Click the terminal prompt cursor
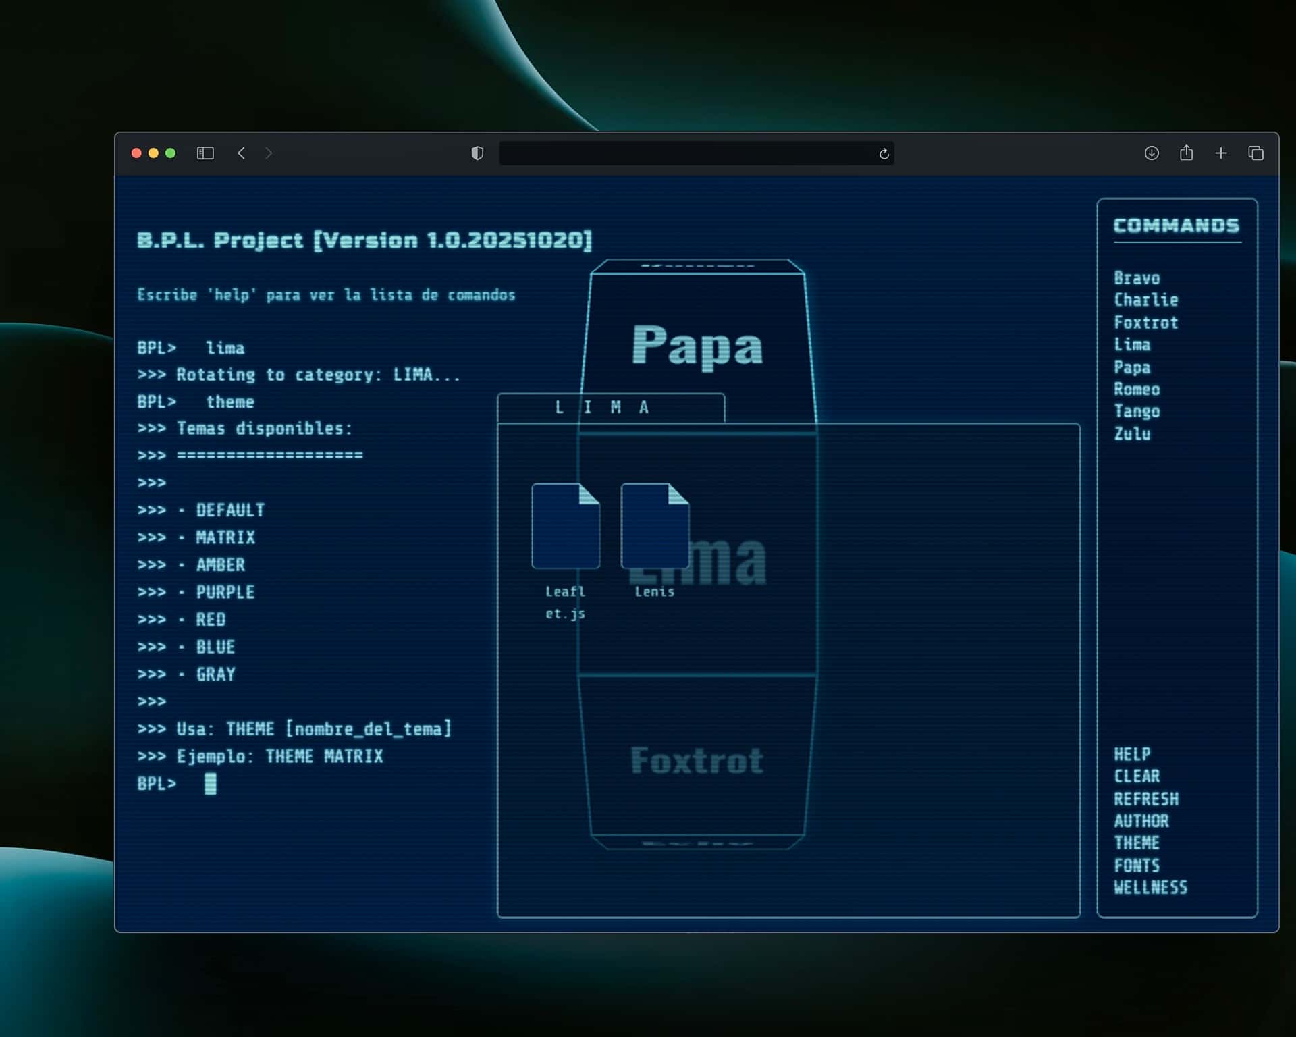Viewport: 1296px width, 1037px height. pyautogui.click(x=211, y=784)
